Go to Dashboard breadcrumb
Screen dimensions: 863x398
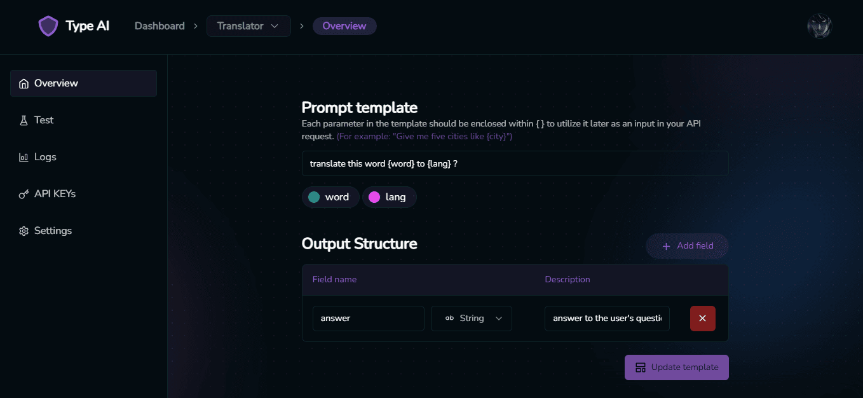(x=160, y=26)
